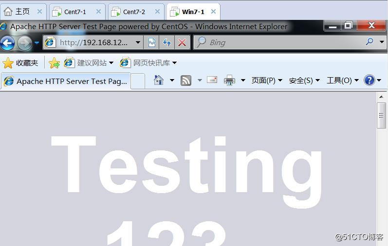The image size is (388, 246).
Task: Expand the print options dropdown arrow
Action: click(243, 80)
